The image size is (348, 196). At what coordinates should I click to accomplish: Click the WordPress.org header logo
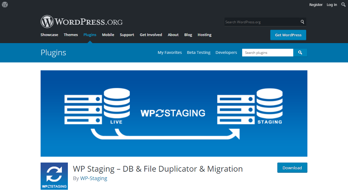click(81, 22)
